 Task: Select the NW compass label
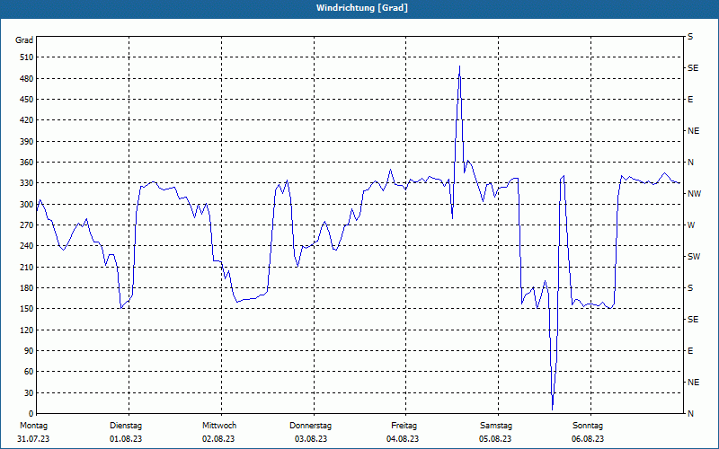[x=694, y=194]
